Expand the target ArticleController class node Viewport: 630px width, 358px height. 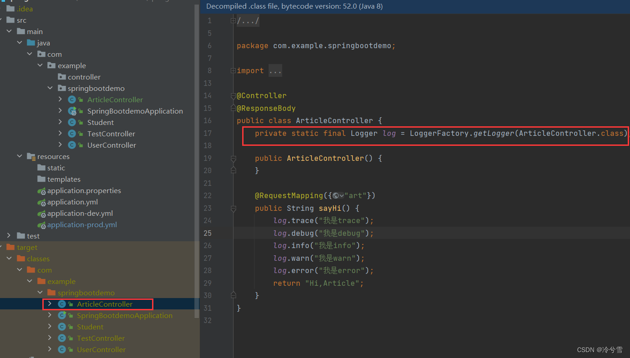click(50, 304)
